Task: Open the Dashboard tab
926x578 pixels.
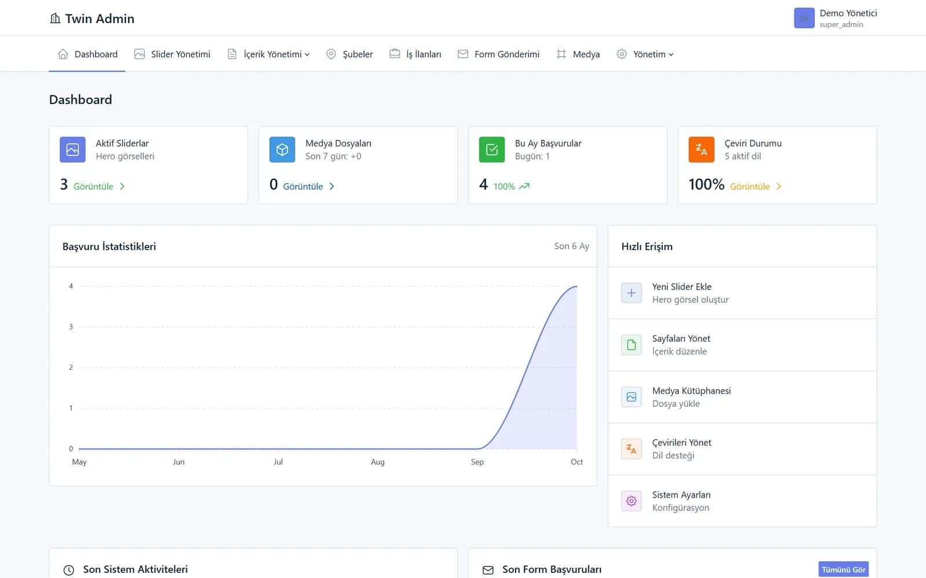Action: coord(87,54)
